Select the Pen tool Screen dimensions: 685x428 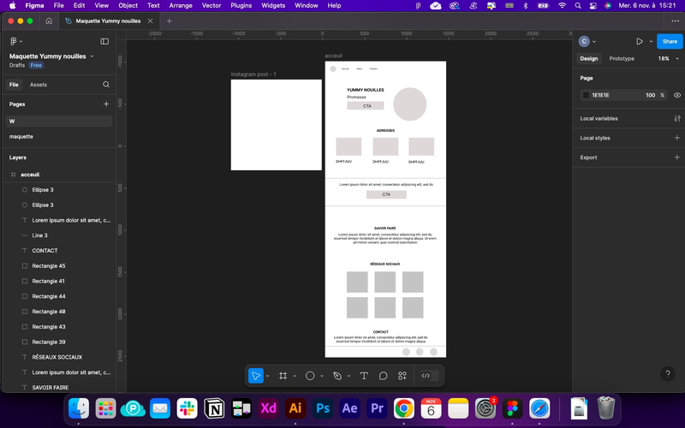point(337,376)
